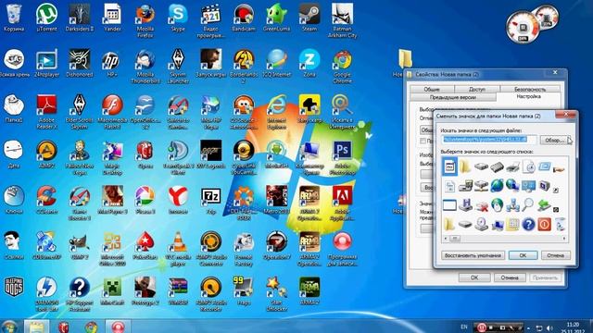The image size is (593, 333).
Task: Open the red record app on the taskbar
Action: 118,327
